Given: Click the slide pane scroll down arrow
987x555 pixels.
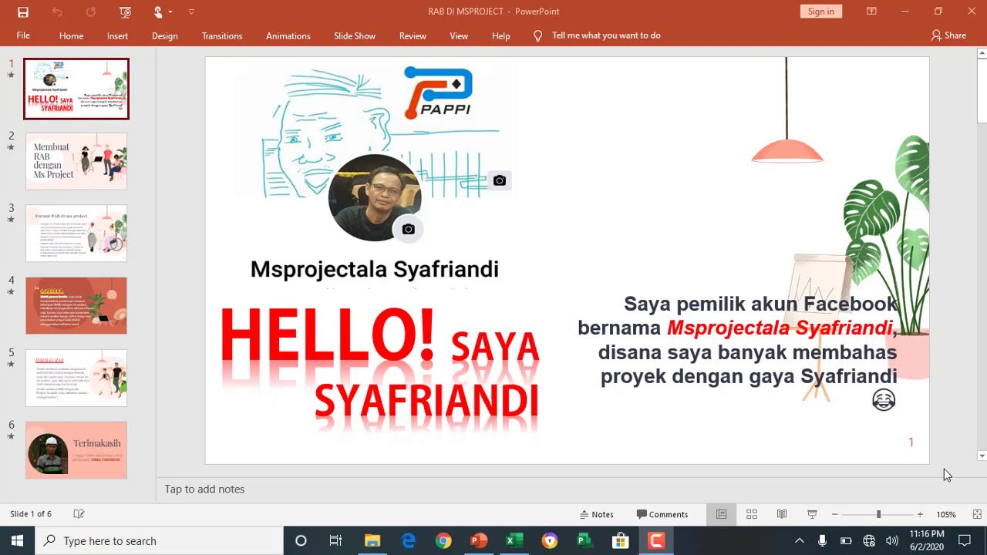Looking at the screenshot, I should tap(982, 456).
